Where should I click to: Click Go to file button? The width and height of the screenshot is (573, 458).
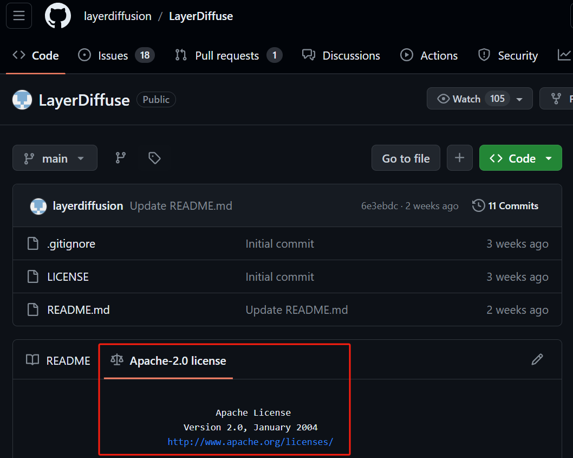[406, 158]
